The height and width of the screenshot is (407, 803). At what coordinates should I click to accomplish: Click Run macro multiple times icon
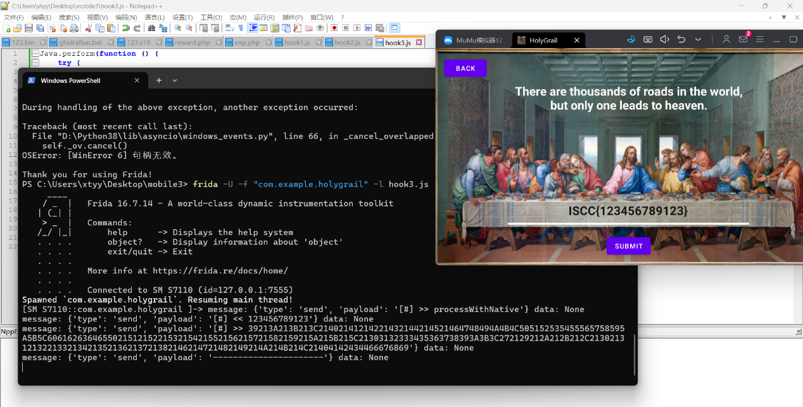(x=368, y=28)
